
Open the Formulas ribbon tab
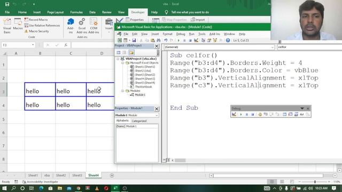76,12
